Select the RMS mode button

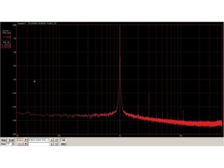coord(63,144)
